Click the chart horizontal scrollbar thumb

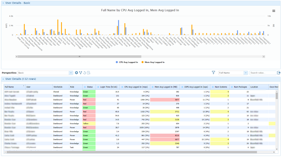point(80,57)
